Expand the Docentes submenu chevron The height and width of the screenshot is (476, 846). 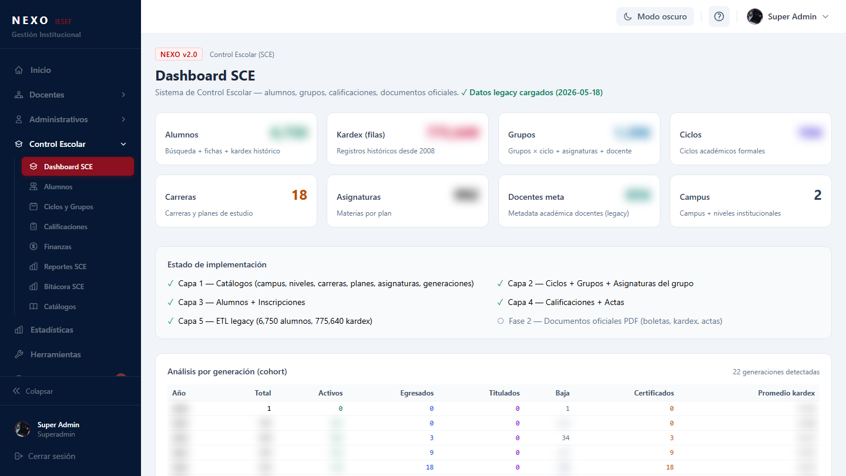click(123, 95)
